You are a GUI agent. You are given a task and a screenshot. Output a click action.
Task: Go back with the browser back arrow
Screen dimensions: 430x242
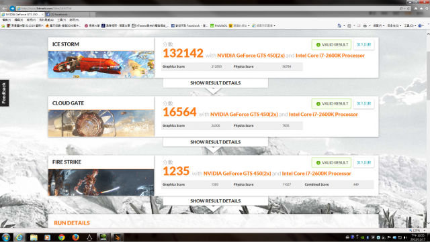coord(5,9)
